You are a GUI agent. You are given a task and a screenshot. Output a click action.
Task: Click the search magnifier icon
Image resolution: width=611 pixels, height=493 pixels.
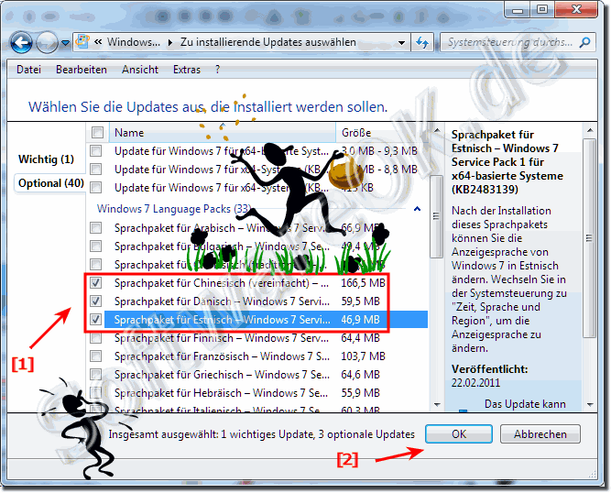[584, 42]
